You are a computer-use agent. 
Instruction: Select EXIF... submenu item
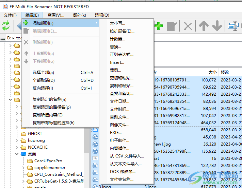tap(126, 133)
